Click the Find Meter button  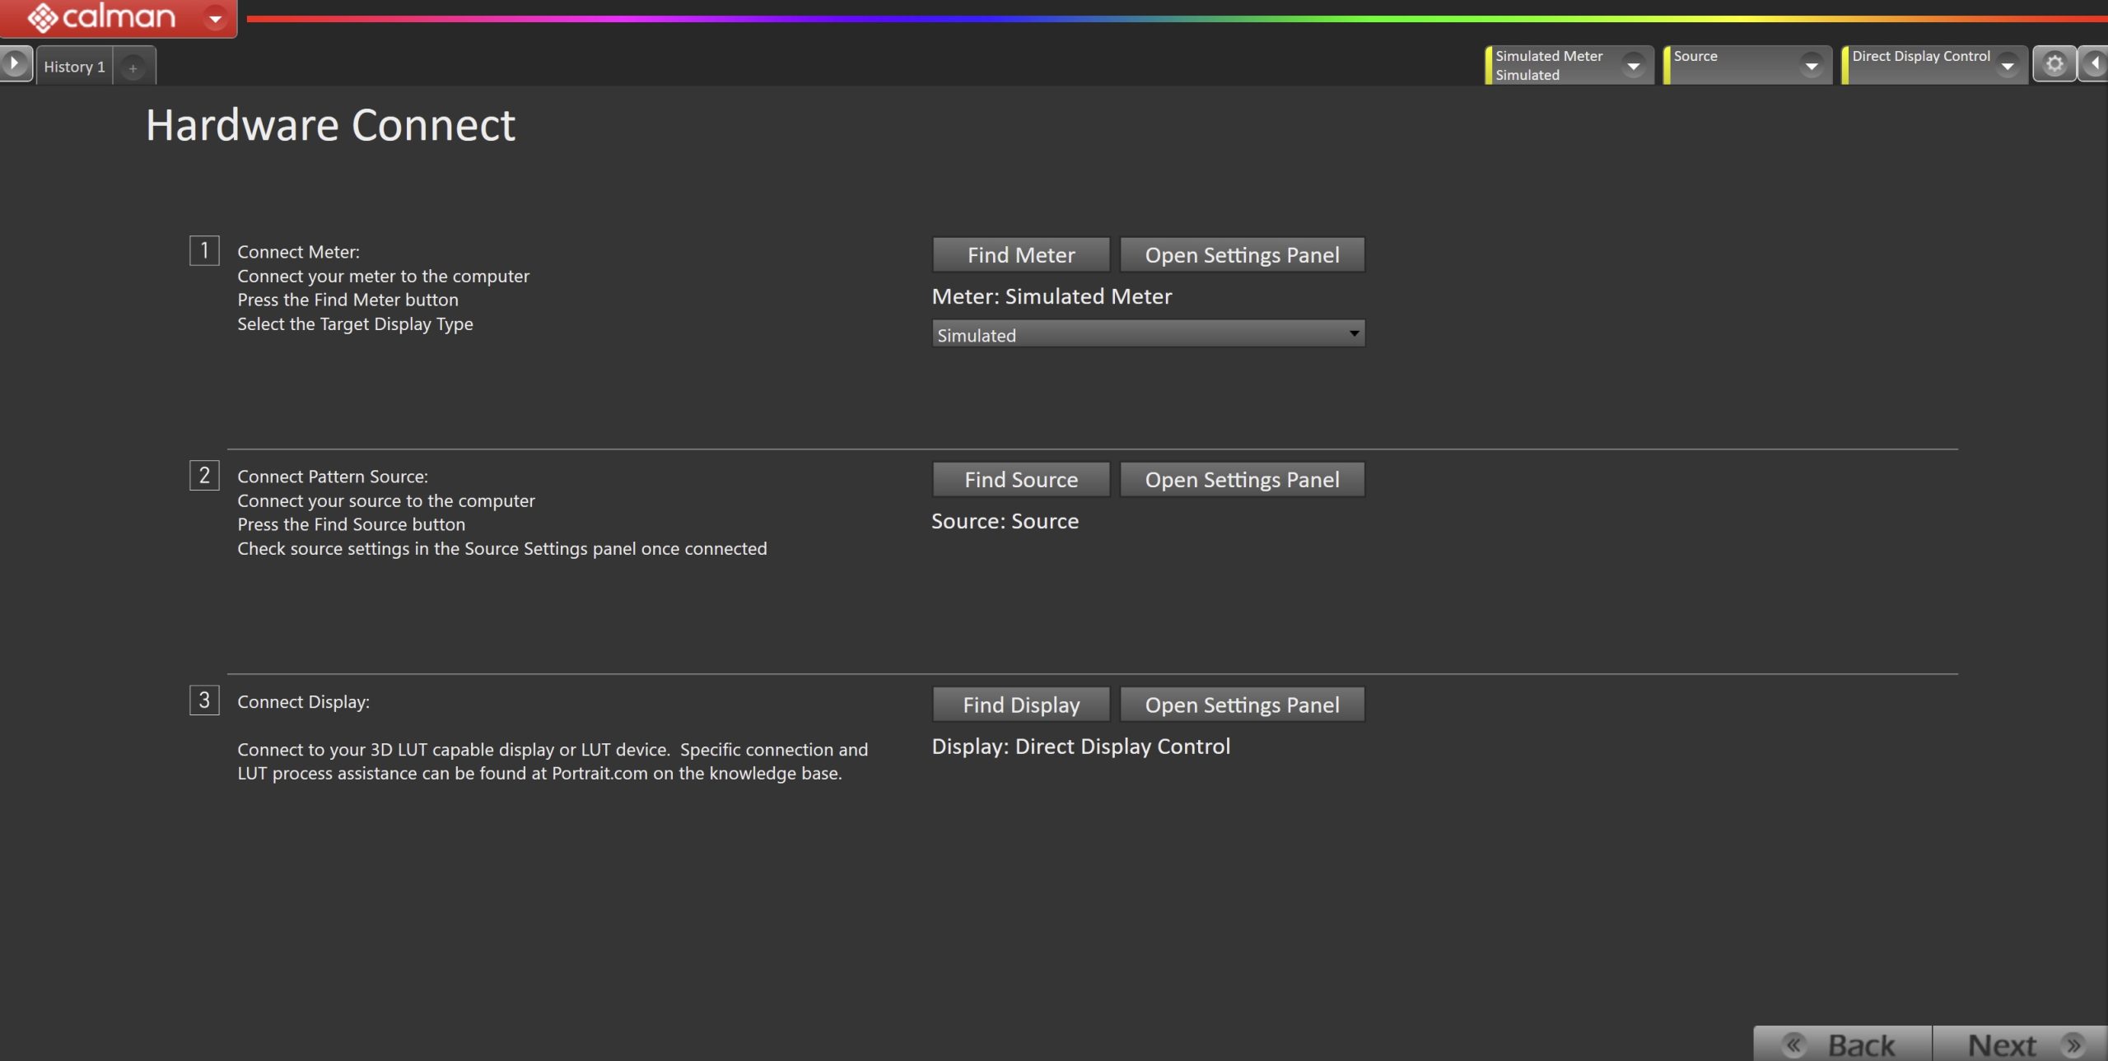[1020, 255]
